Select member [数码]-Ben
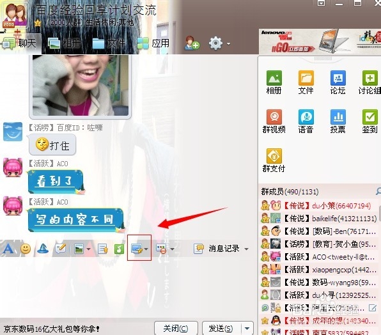This screenshot has height=335, width=381. (318, 231)
